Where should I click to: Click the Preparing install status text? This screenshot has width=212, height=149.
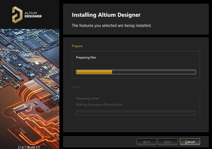click(87, 98)
